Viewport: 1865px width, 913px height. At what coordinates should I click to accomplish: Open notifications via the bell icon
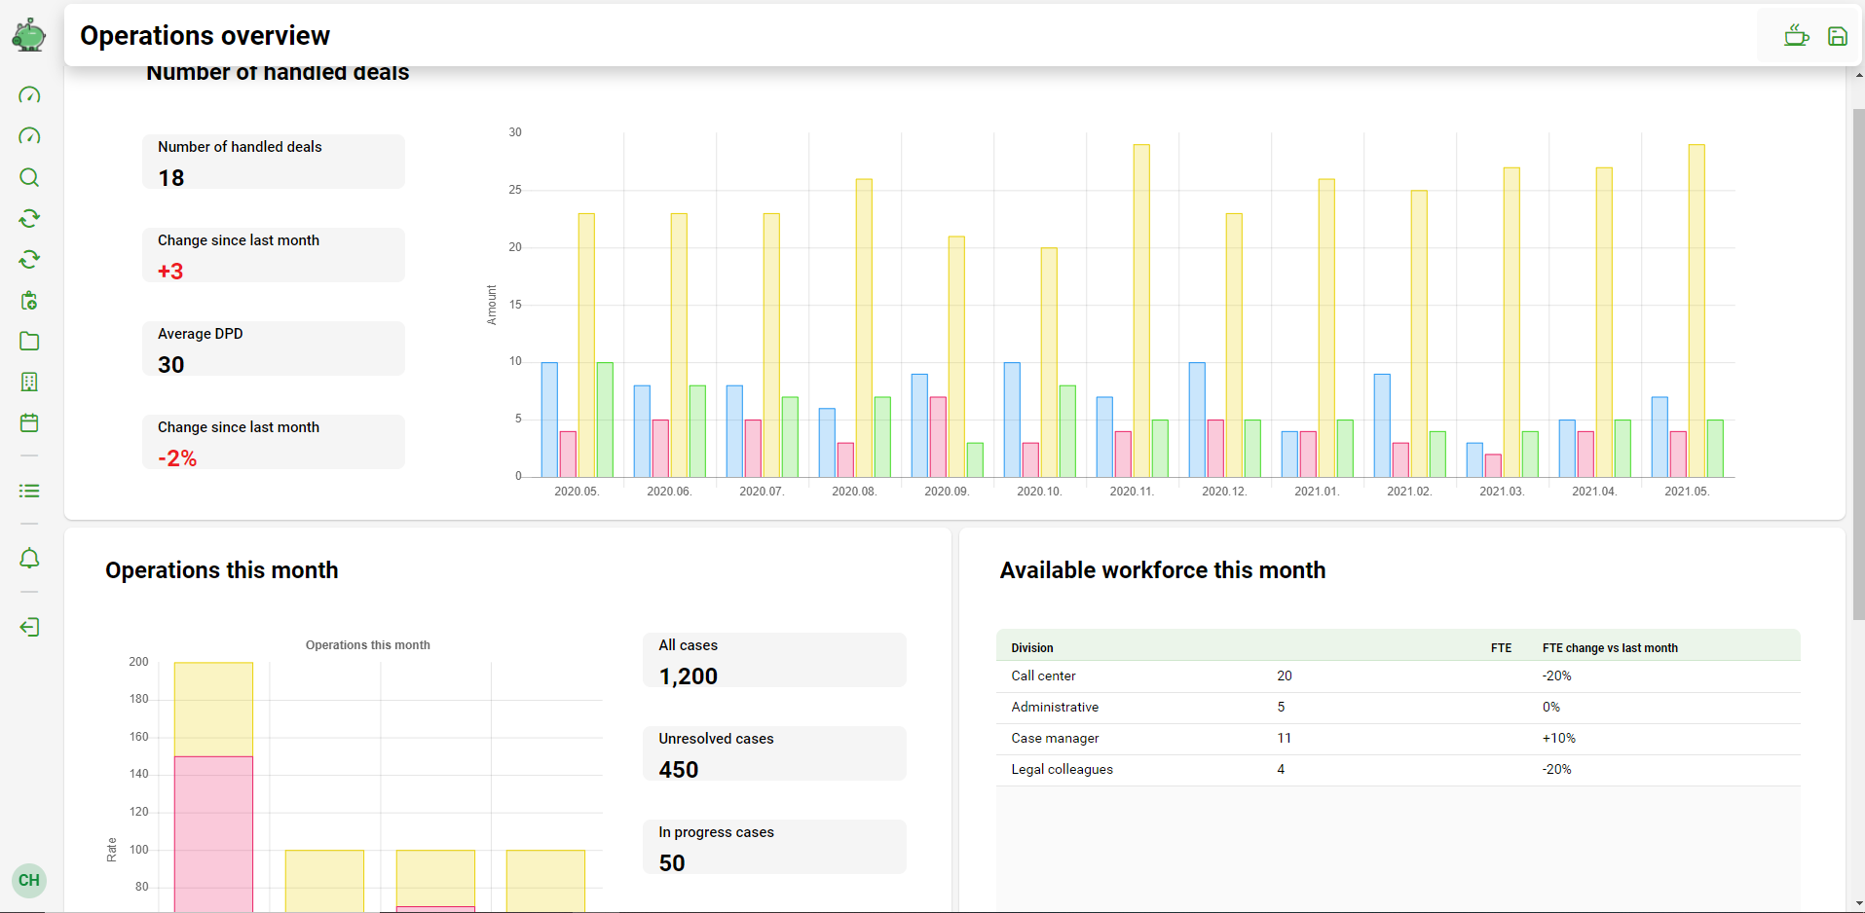[x=29, y=559]
